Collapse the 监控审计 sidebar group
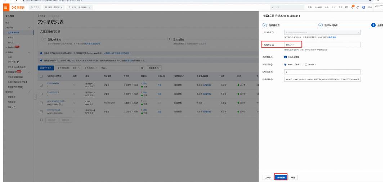 [29, 92]
